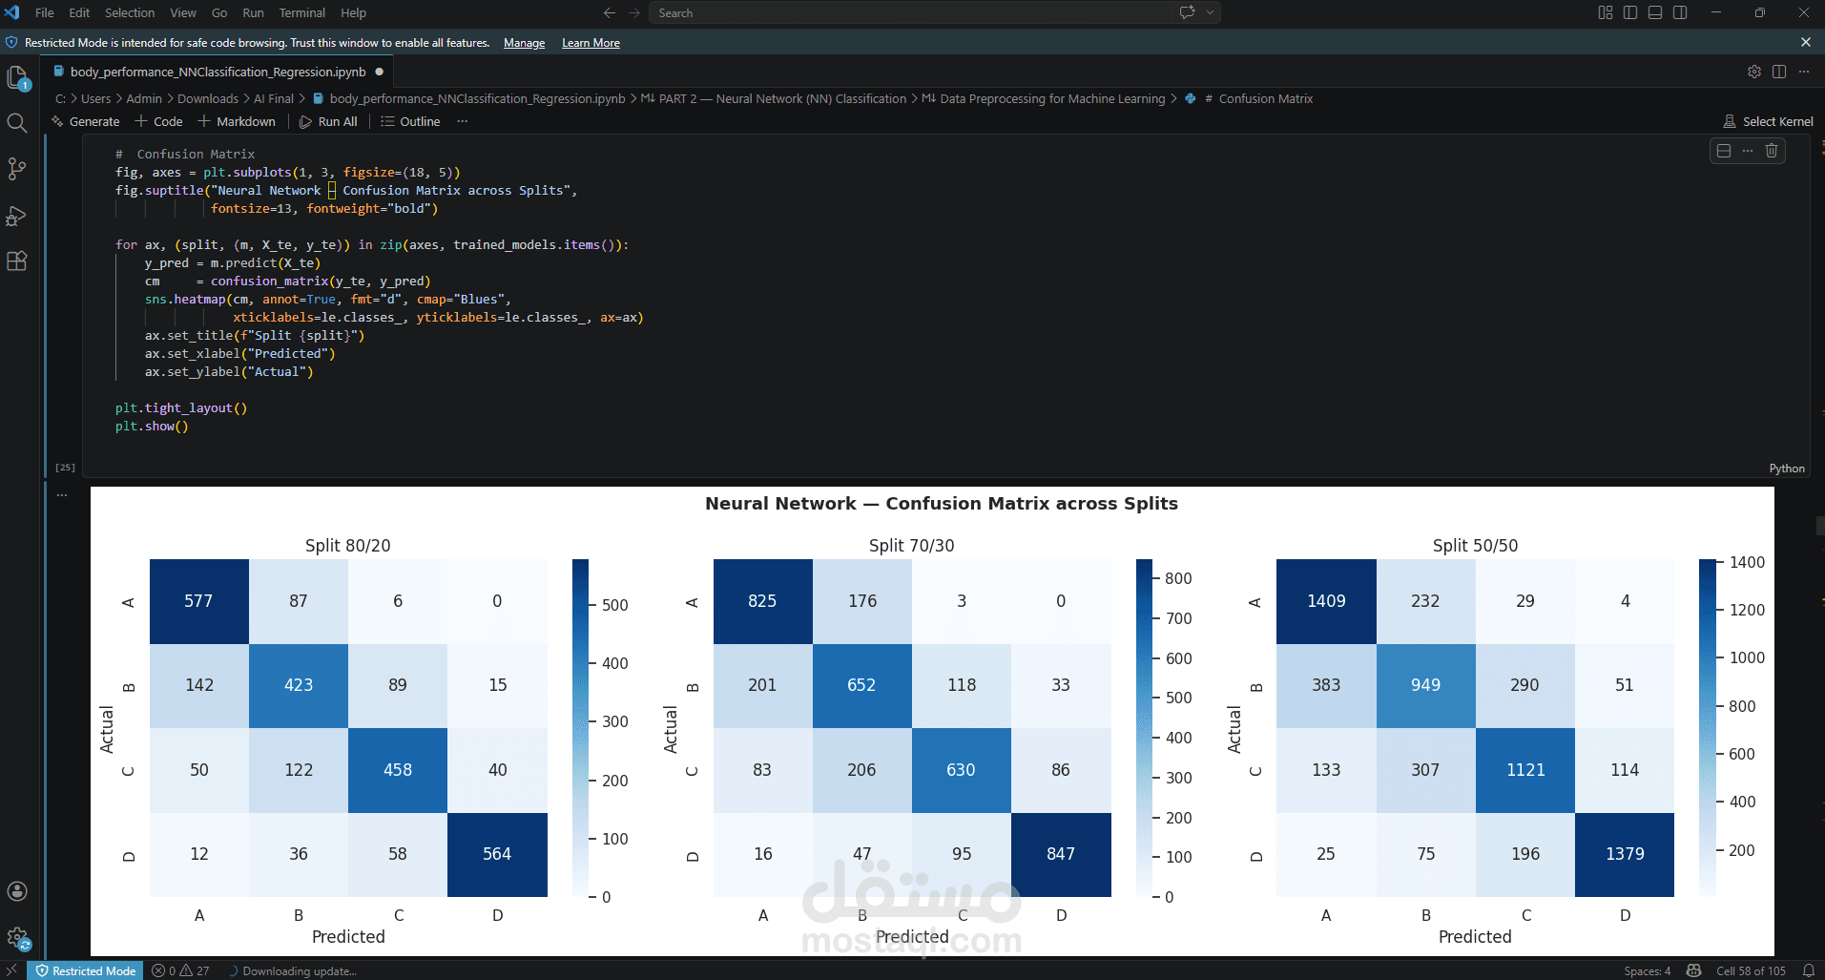Screen dimensions: 1825x980
Task: Split the editor to the right
Action: coord(1779,72)
